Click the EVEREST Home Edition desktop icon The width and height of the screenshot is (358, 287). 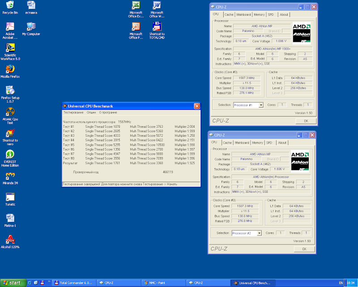point(10,158)
